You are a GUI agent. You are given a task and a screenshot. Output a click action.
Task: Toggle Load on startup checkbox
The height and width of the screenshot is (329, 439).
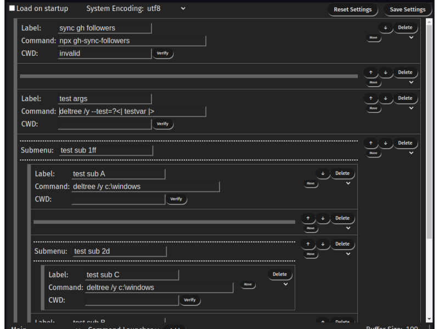click(x=12, y=8)
